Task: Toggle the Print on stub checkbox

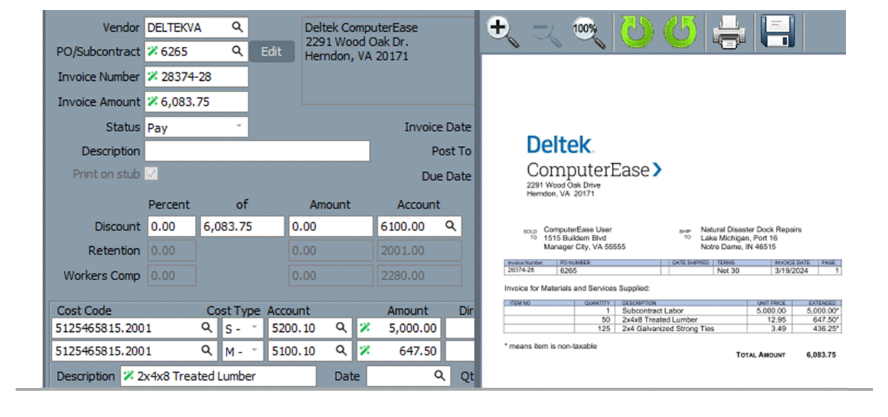Action: tap(153, 174)
